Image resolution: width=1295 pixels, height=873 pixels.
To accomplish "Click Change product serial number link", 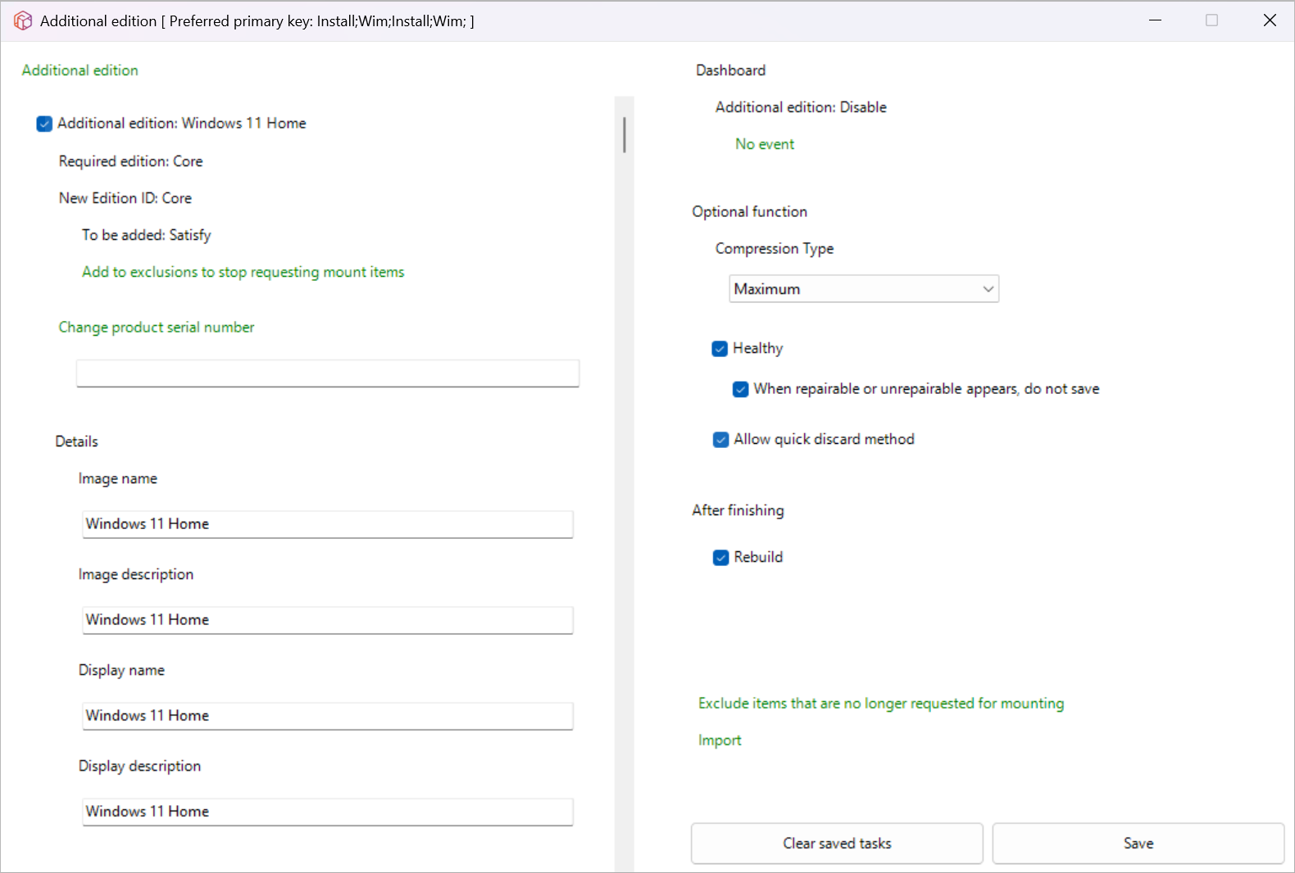I will tap(157, 328).
